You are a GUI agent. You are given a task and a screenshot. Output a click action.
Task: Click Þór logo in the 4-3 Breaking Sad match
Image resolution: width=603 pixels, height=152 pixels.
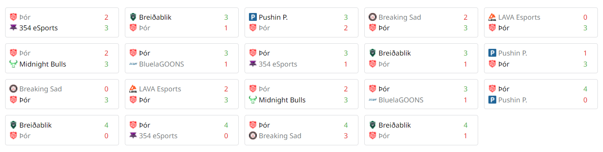(253, 125)
